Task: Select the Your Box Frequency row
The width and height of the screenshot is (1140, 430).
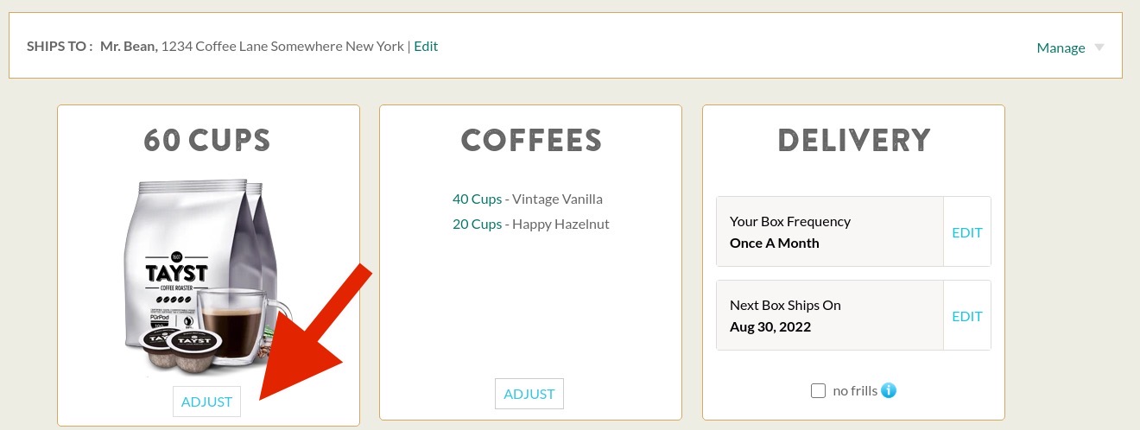Action: 829,232
